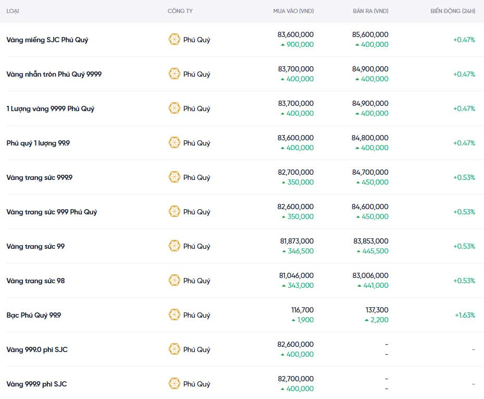The height and width of the screenshot is (399, 484).
Task: Sort by the LOẠI column header
Action: pyautogui.click(x=13, y=11)
